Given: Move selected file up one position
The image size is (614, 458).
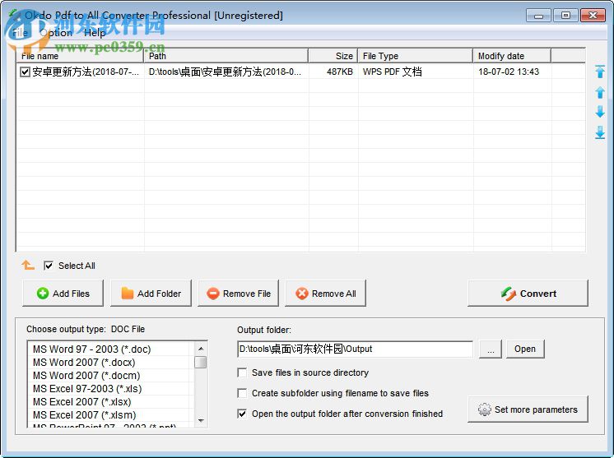Looking at the screenshot, I should [599, 93].
